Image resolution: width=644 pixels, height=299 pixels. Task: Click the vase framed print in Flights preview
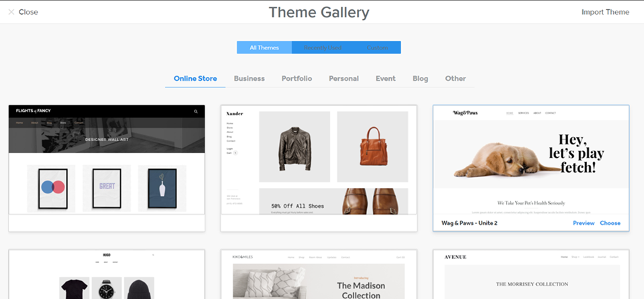tap(162, 189)
